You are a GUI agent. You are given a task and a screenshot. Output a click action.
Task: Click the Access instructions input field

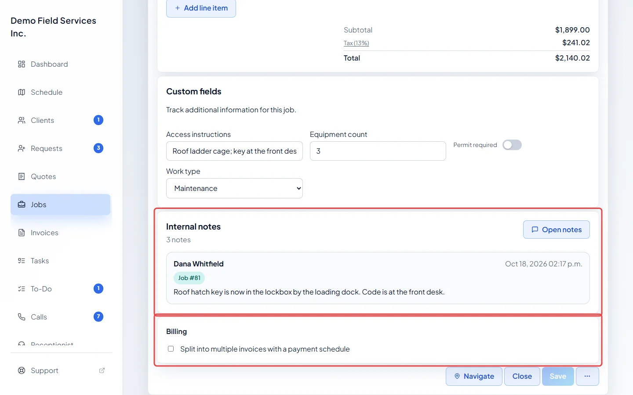(234, 151)
